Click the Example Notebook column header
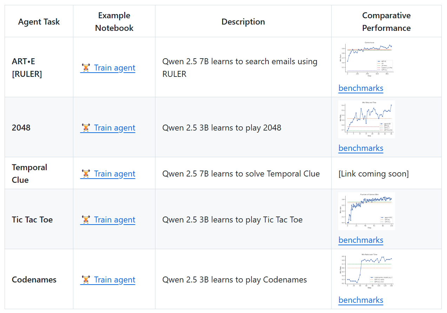The width and height of the screenshot is (447, 313). tap(114, 21)
